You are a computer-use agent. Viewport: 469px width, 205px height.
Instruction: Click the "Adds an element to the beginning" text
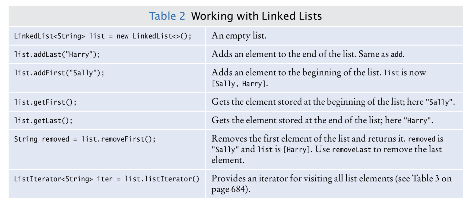click(296, 72)
